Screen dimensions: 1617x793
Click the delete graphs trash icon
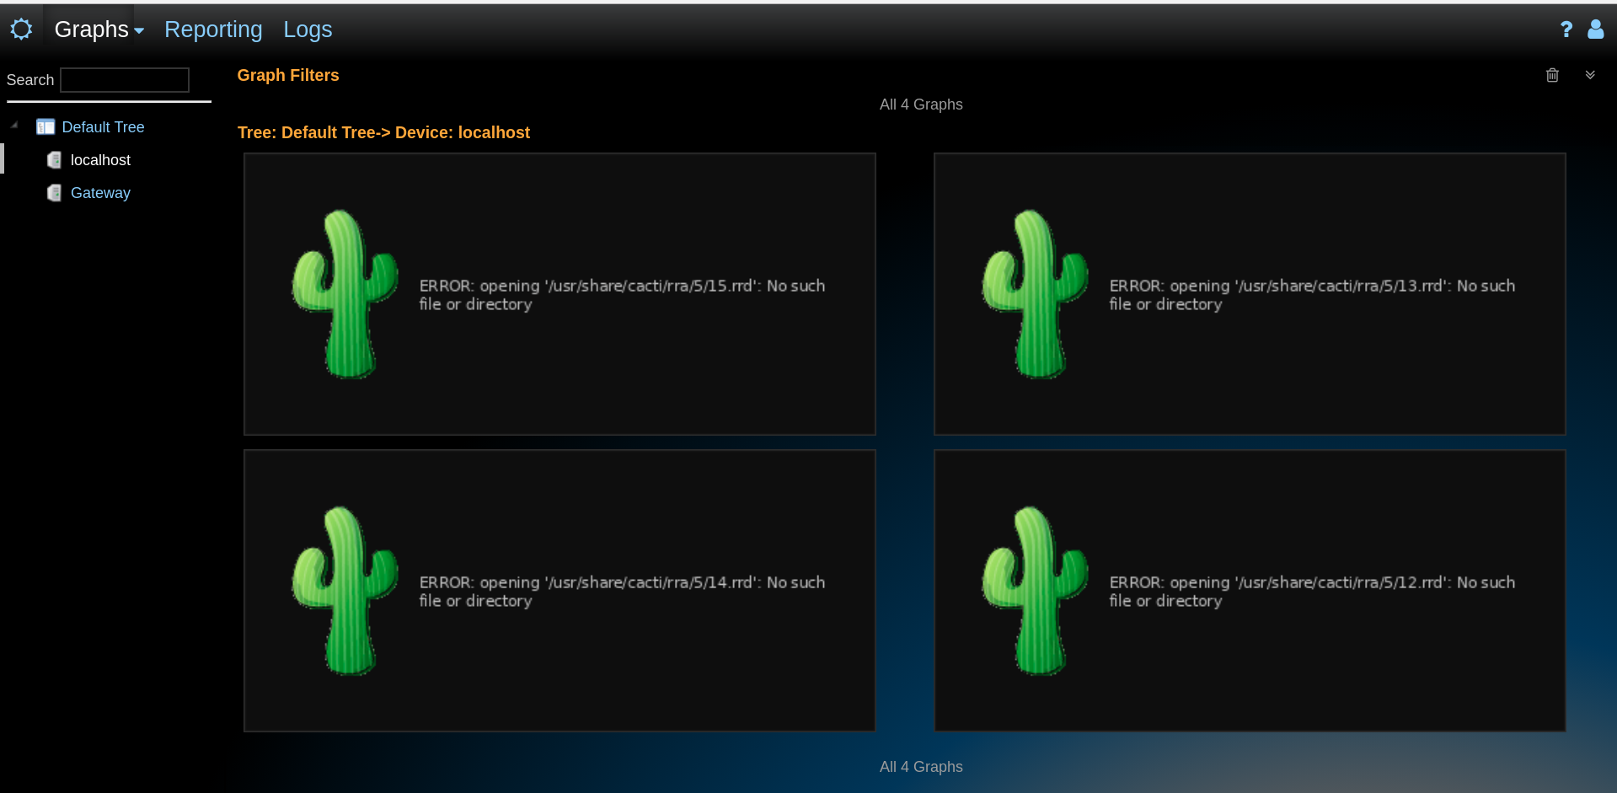click(x=1553, y=75)
